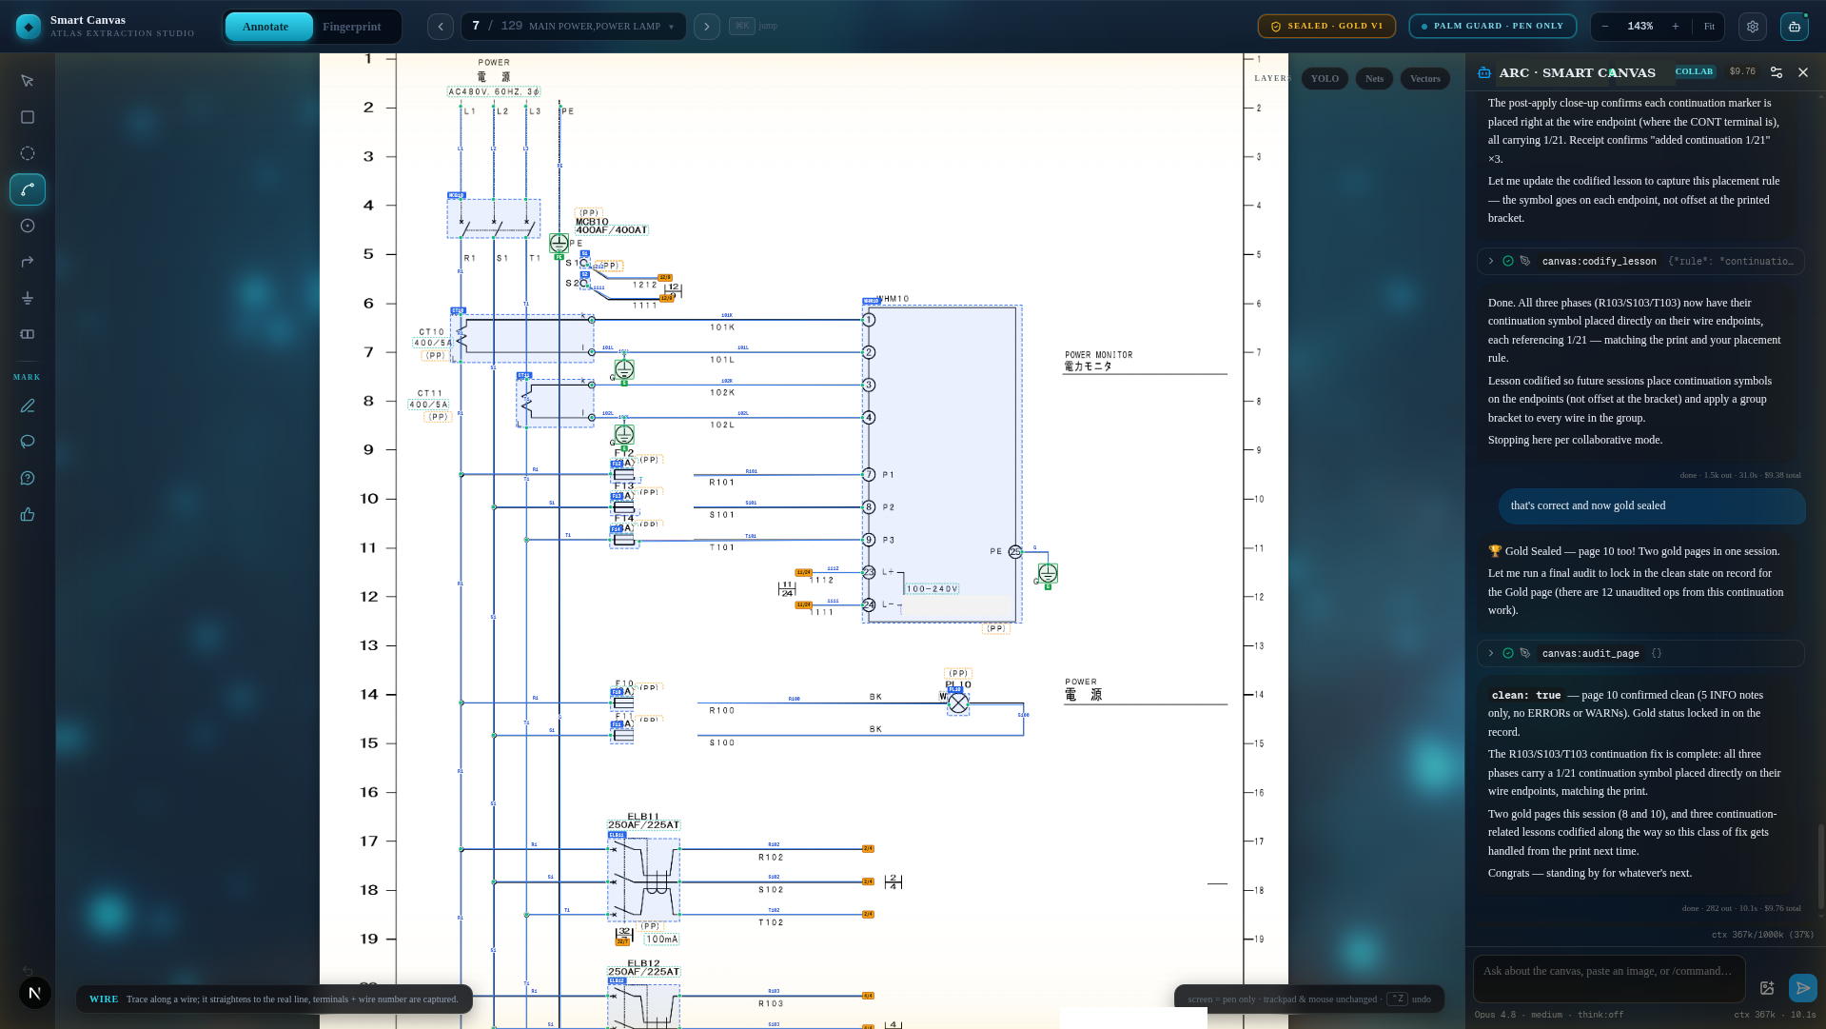Select the terminal target-circle tool
This screenshot has width=1826, height=1029.
click(x=28, y=226)
